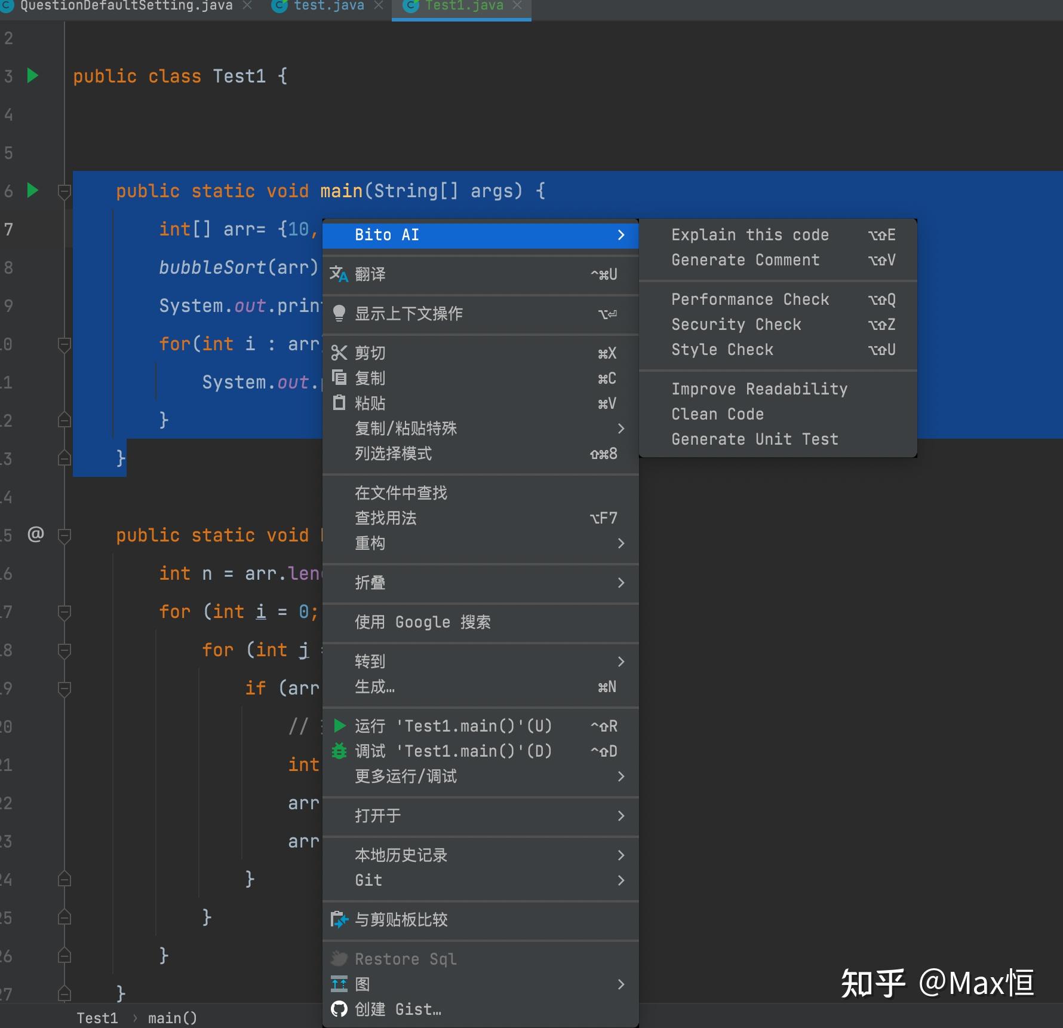Screen dimensions: 1063x1028
Task: Expand the 重构 submenu arrow
Action: (x=621, y=543)
